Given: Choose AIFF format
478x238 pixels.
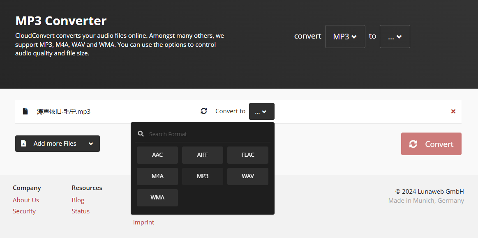Looking at the screenshot, I should pos(202,155).
